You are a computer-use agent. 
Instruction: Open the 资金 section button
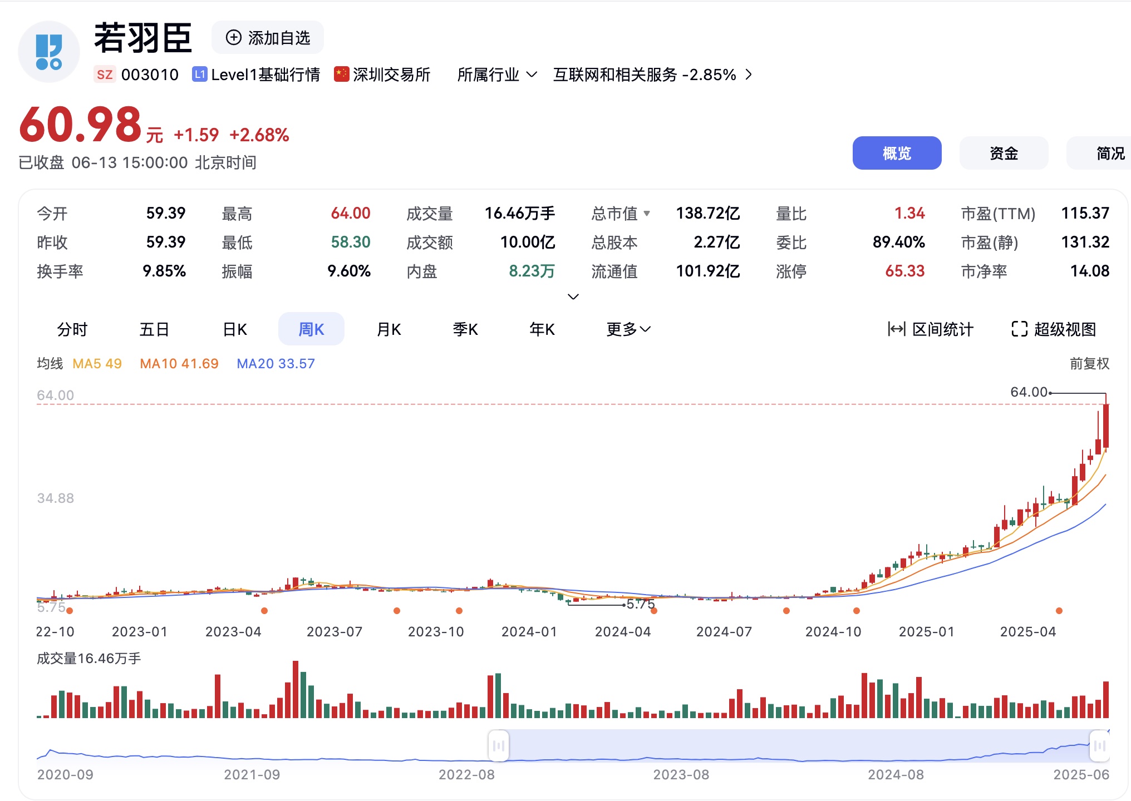1003,153
